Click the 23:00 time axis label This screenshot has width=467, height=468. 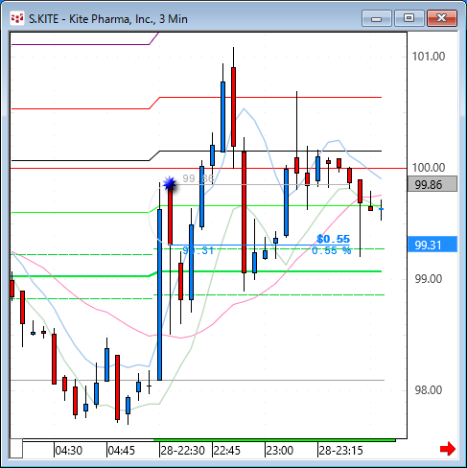[x=280, y=451]
